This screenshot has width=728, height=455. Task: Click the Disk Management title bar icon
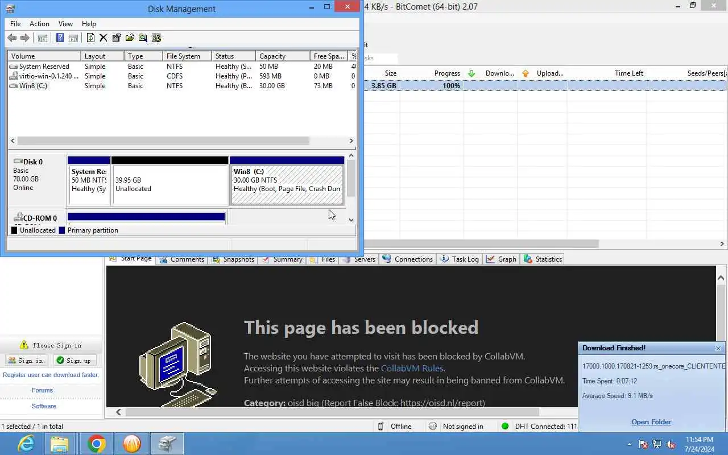point(10,9)
